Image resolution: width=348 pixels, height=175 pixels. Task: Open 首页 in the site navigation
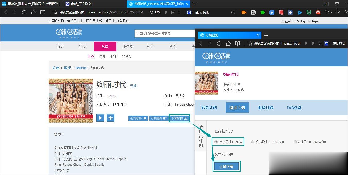(60, 47)
